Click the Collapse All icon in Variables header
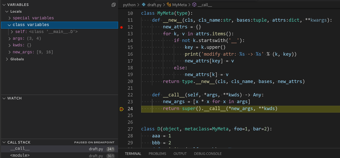The width and height of the screenshot is (340, 158). (x=113, y=5)
